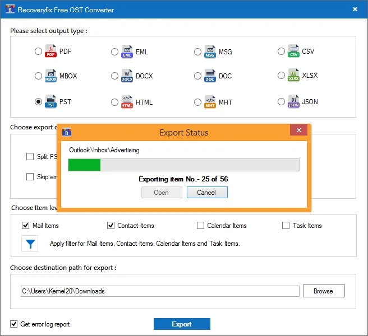
Task: Close the Export Status dialog
Action: coord(298,130)
